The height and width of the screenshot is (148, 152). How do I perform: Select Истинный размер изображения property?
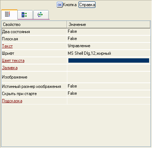click(x=31, y=86)
